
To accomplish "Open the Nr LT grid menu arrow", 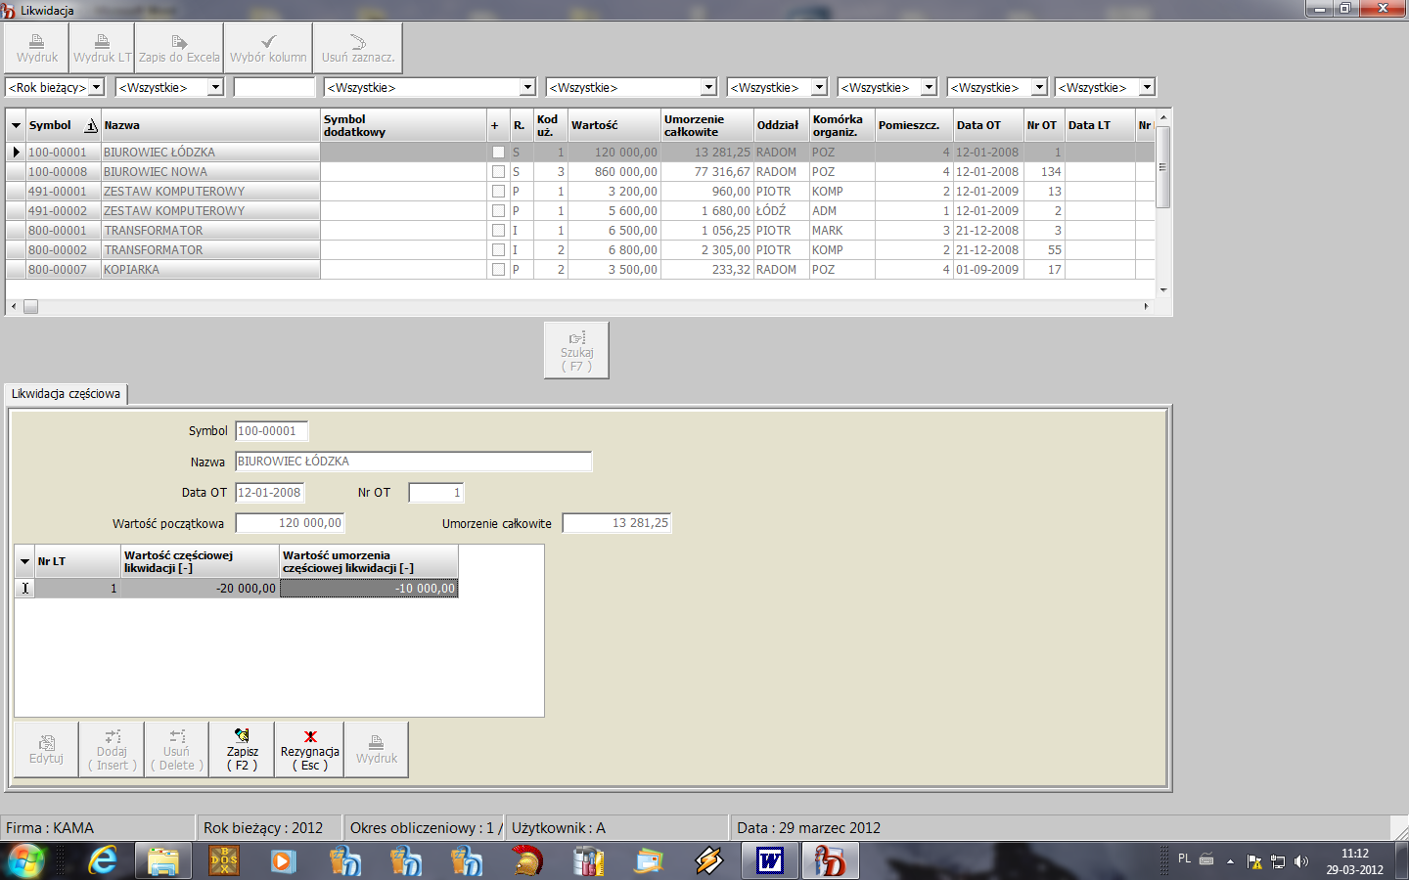I will [x=24, y=561].
